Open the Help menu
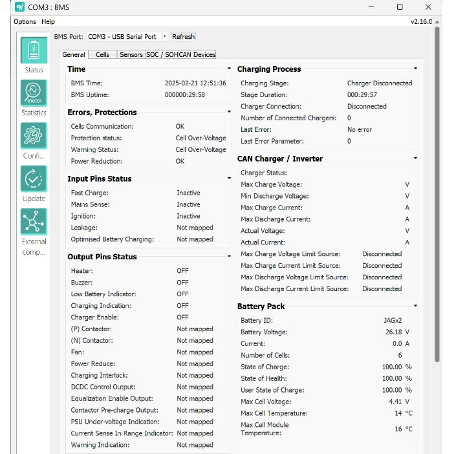Viewport: 454px width, 454px height. [x=48, y=21]
